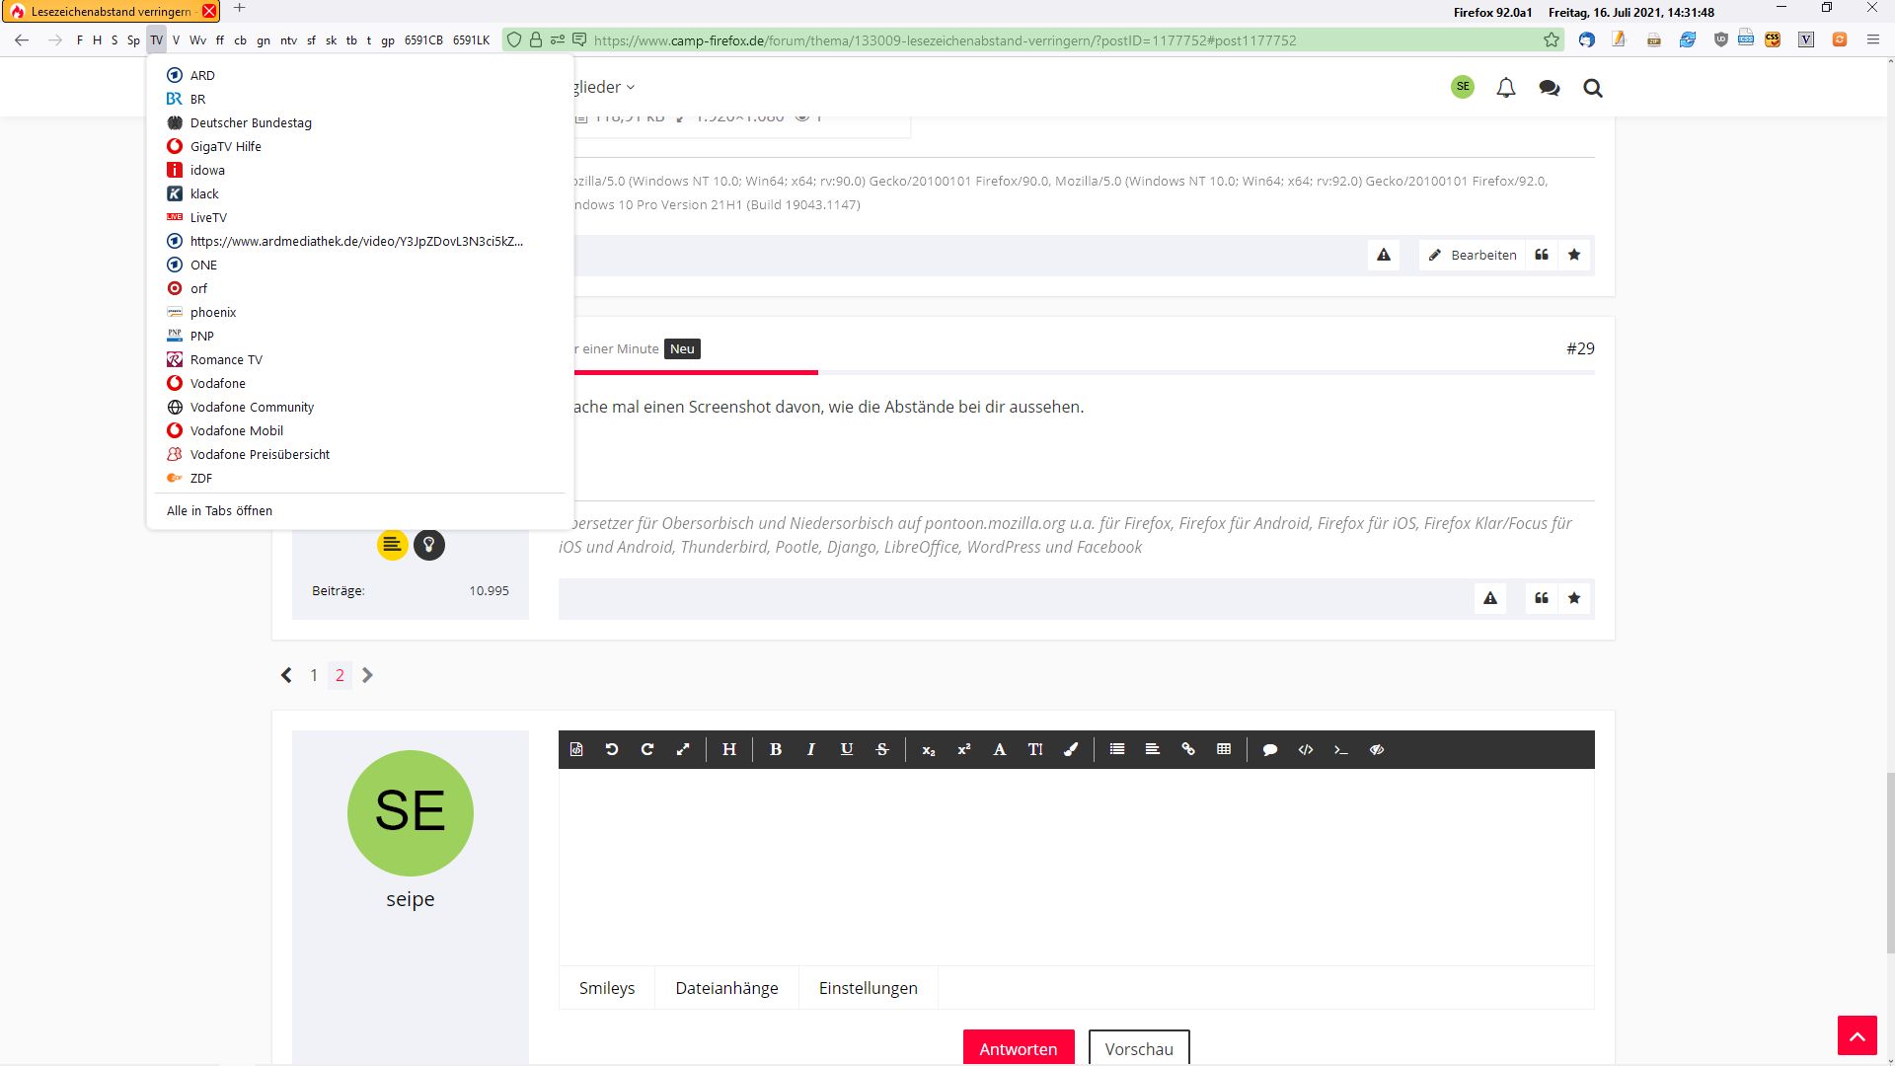Quote post #29 with quote icon
The image size is (1895, 1066).
coord(1542,598)
